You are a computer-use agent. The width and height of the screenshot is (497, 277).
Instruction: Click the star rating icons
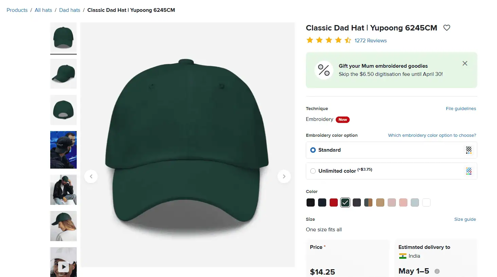coord(329,41)
